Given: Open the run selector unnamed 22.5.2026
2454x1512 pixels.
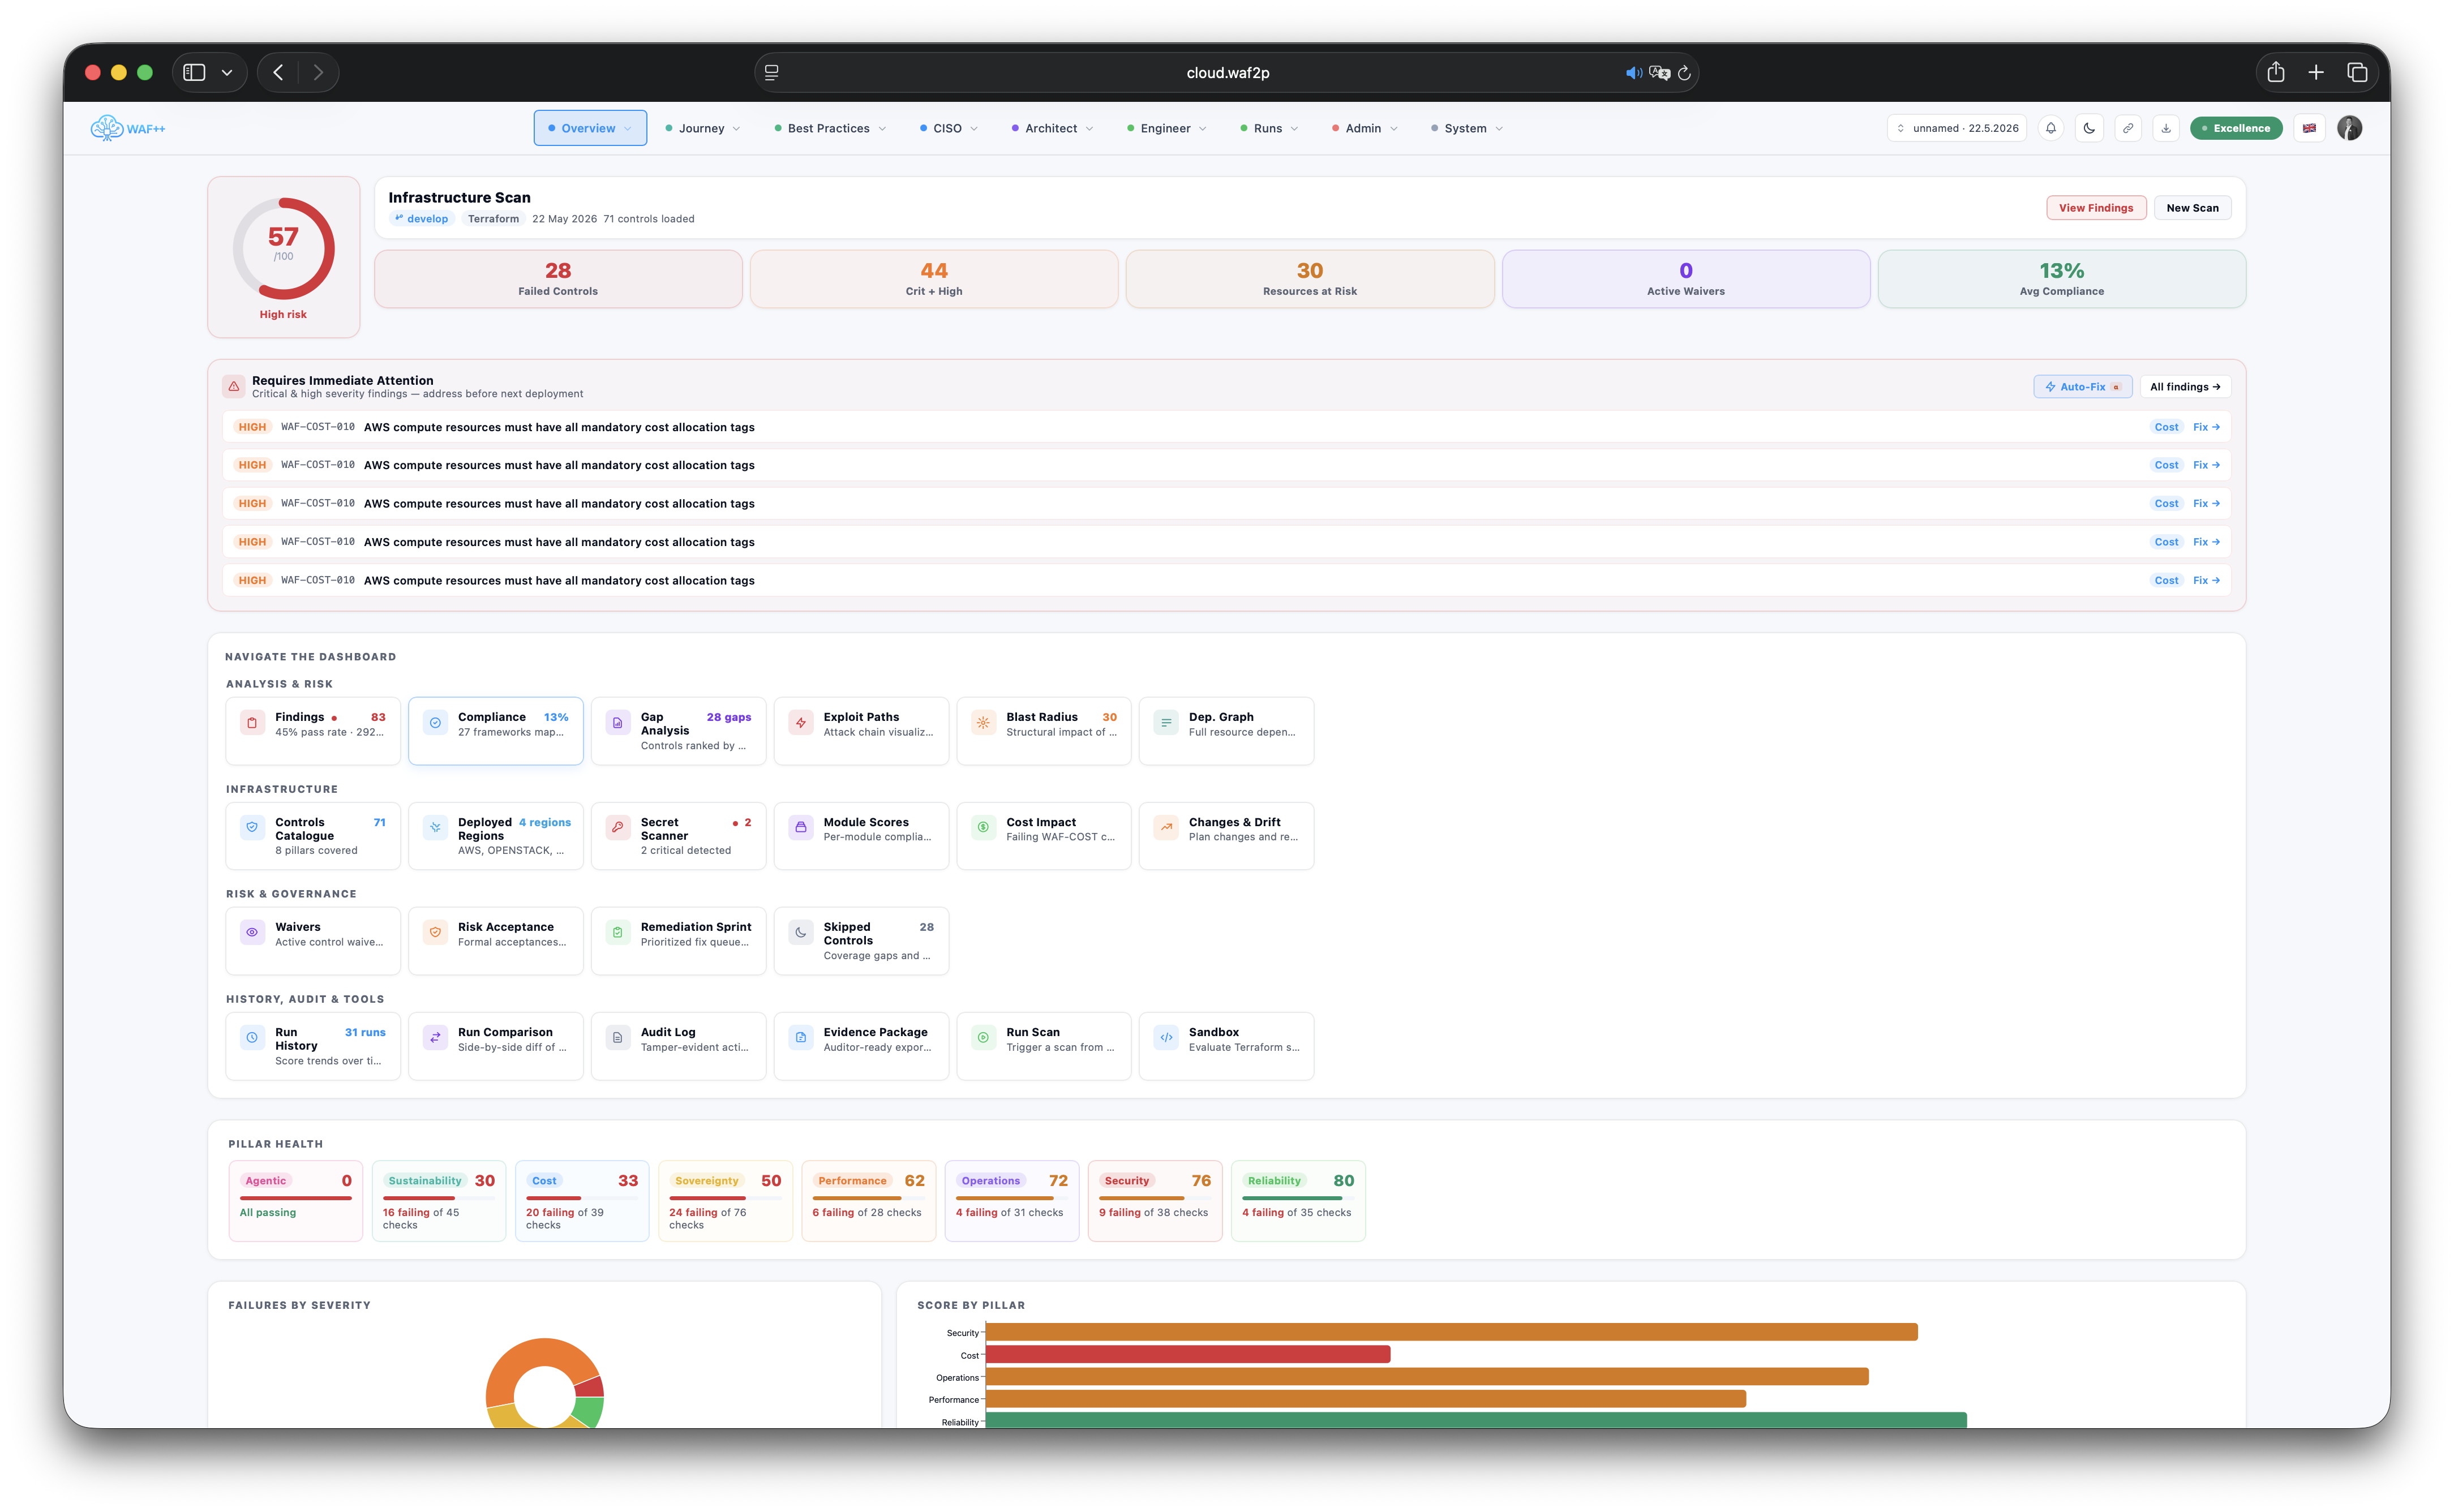Looking at the screenshot, I should (1957, 128).
